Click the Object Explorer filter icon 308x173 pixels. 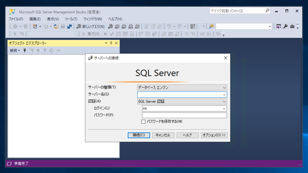coord(45,50)
